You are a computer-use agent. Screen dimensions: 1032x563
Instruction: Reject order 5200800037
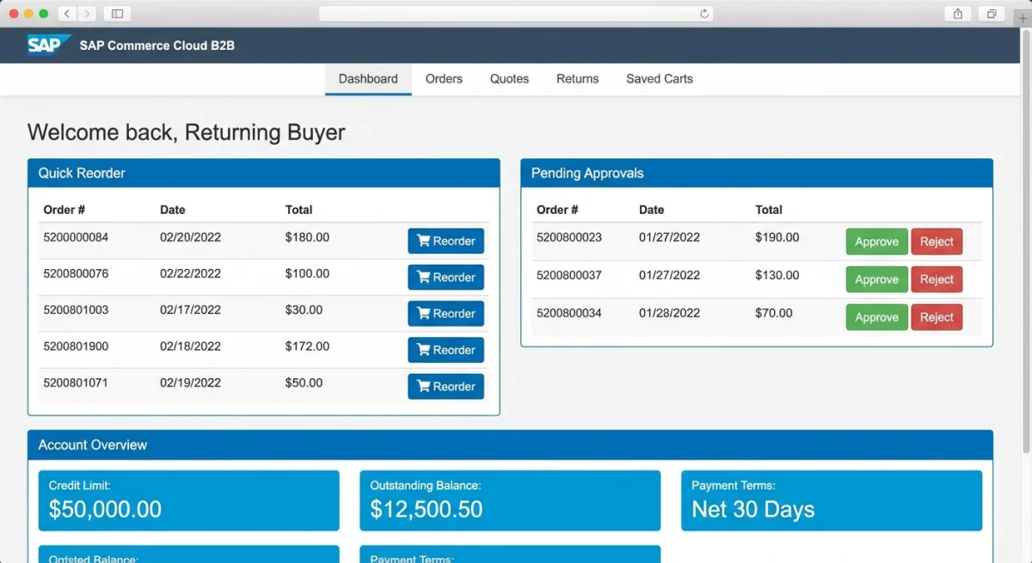pos(937,279)
